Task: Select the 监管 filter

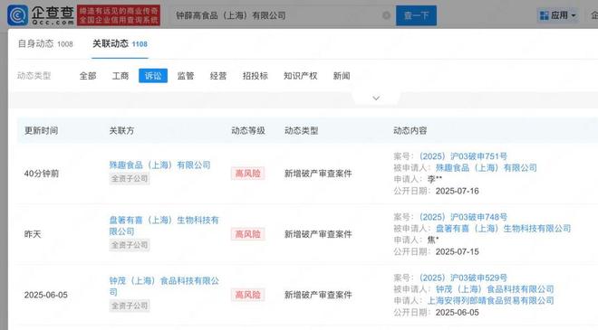Action: [186, 76]
